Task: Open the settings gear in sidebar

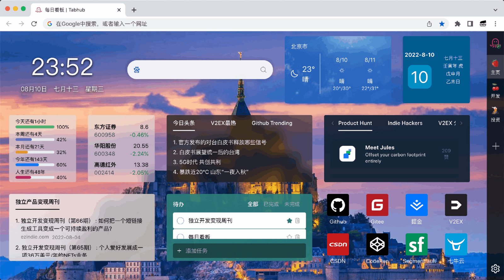Action: point(495,269)
